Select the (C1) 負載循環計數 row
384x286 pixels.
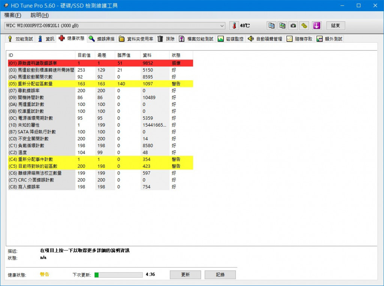pos(100,146)
